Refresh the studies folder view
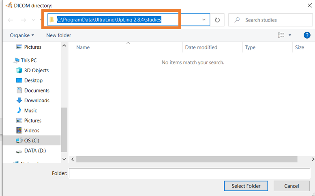Screen dimensions: 315x196 217,20
